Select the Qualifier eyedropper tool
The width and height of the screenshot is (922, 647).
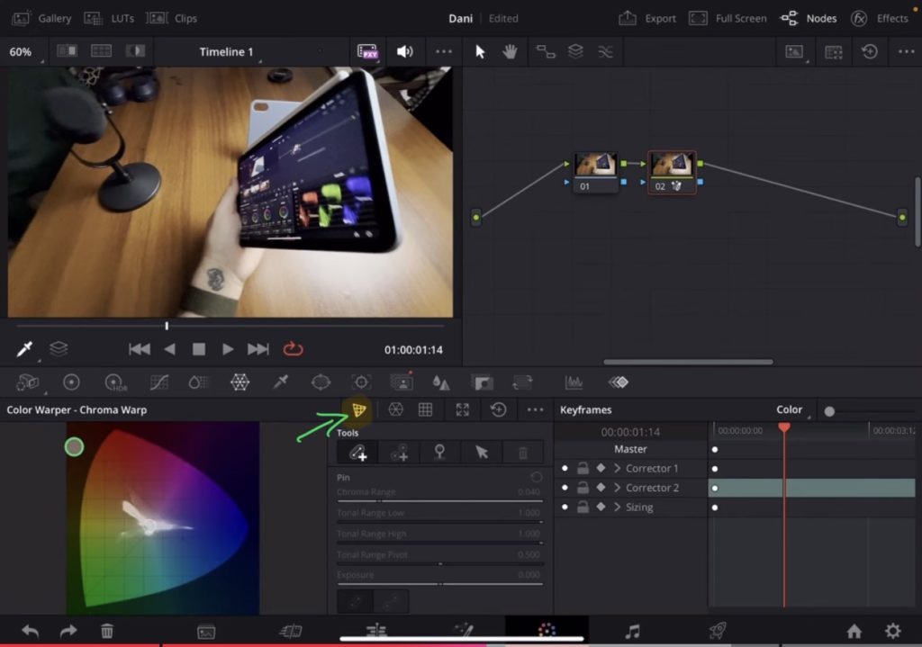click(281, 382)
